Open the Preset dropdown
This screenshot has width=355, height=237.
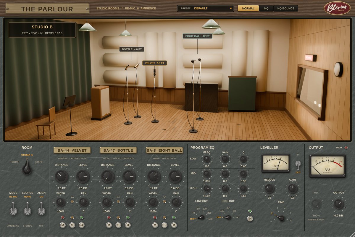coord(206,8)
